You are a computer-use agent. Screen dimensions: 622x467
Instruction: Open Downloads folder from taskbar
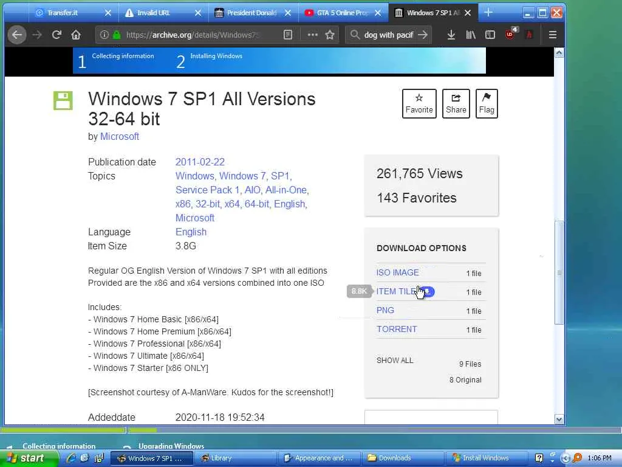pyautogui.click(x=403, y=458)
